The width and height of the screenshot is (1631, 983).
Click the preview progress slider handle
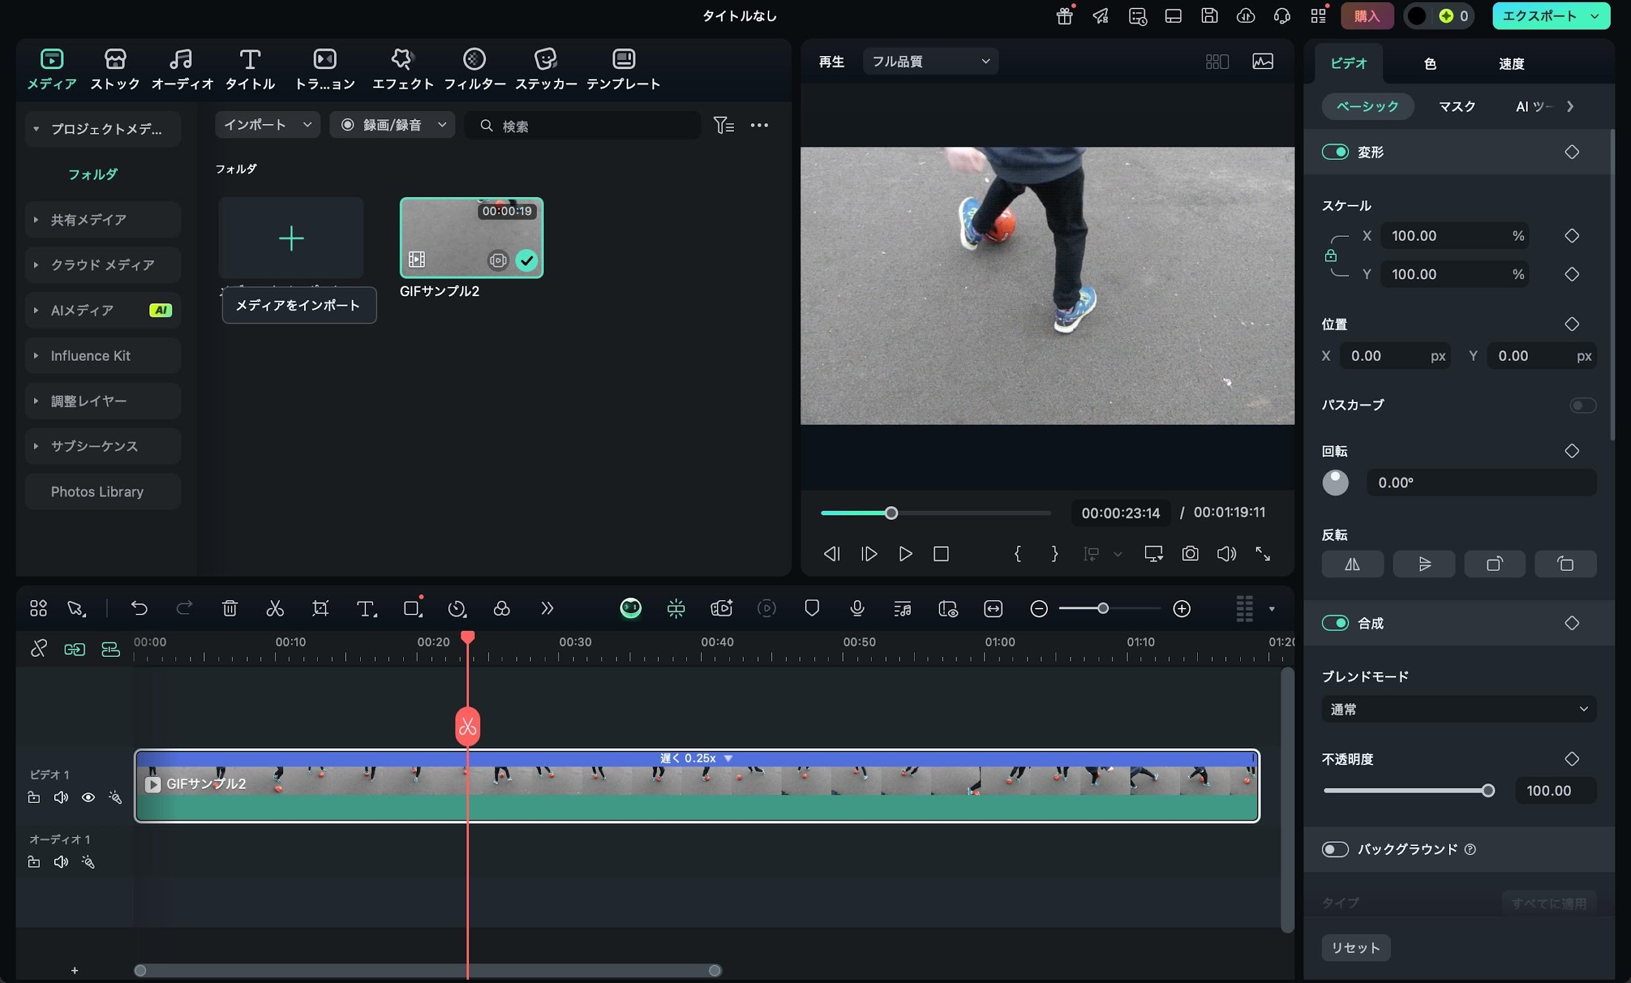tap(891, 513)
